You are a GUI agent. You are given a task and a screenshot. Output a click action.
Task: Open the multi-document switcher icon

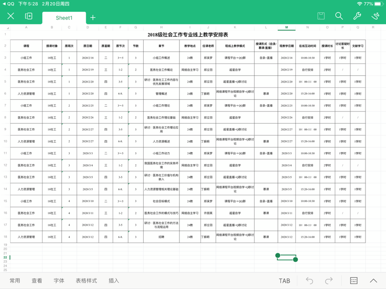pyautogui.click(x=29, y=16)
